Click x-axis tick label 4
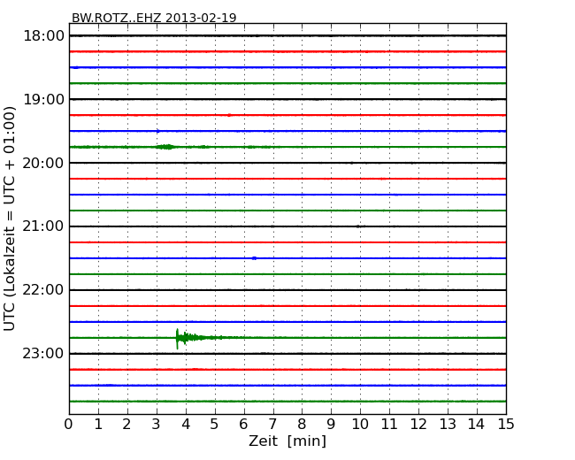This screenshot has width=575, height=460. tap(186, 424)
